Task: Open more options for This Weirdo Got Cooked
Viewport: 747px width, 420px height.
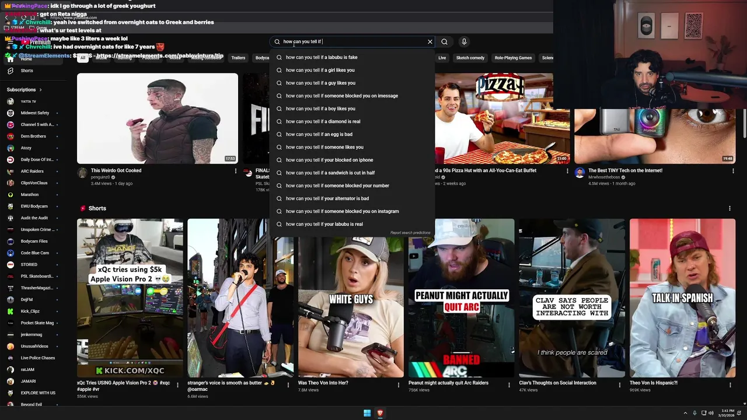Action: 236,171
